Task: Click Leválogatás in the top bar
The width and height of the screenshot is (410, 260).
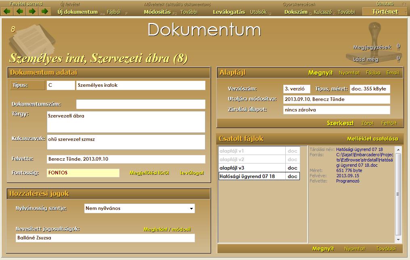Action: click(229, 12)
